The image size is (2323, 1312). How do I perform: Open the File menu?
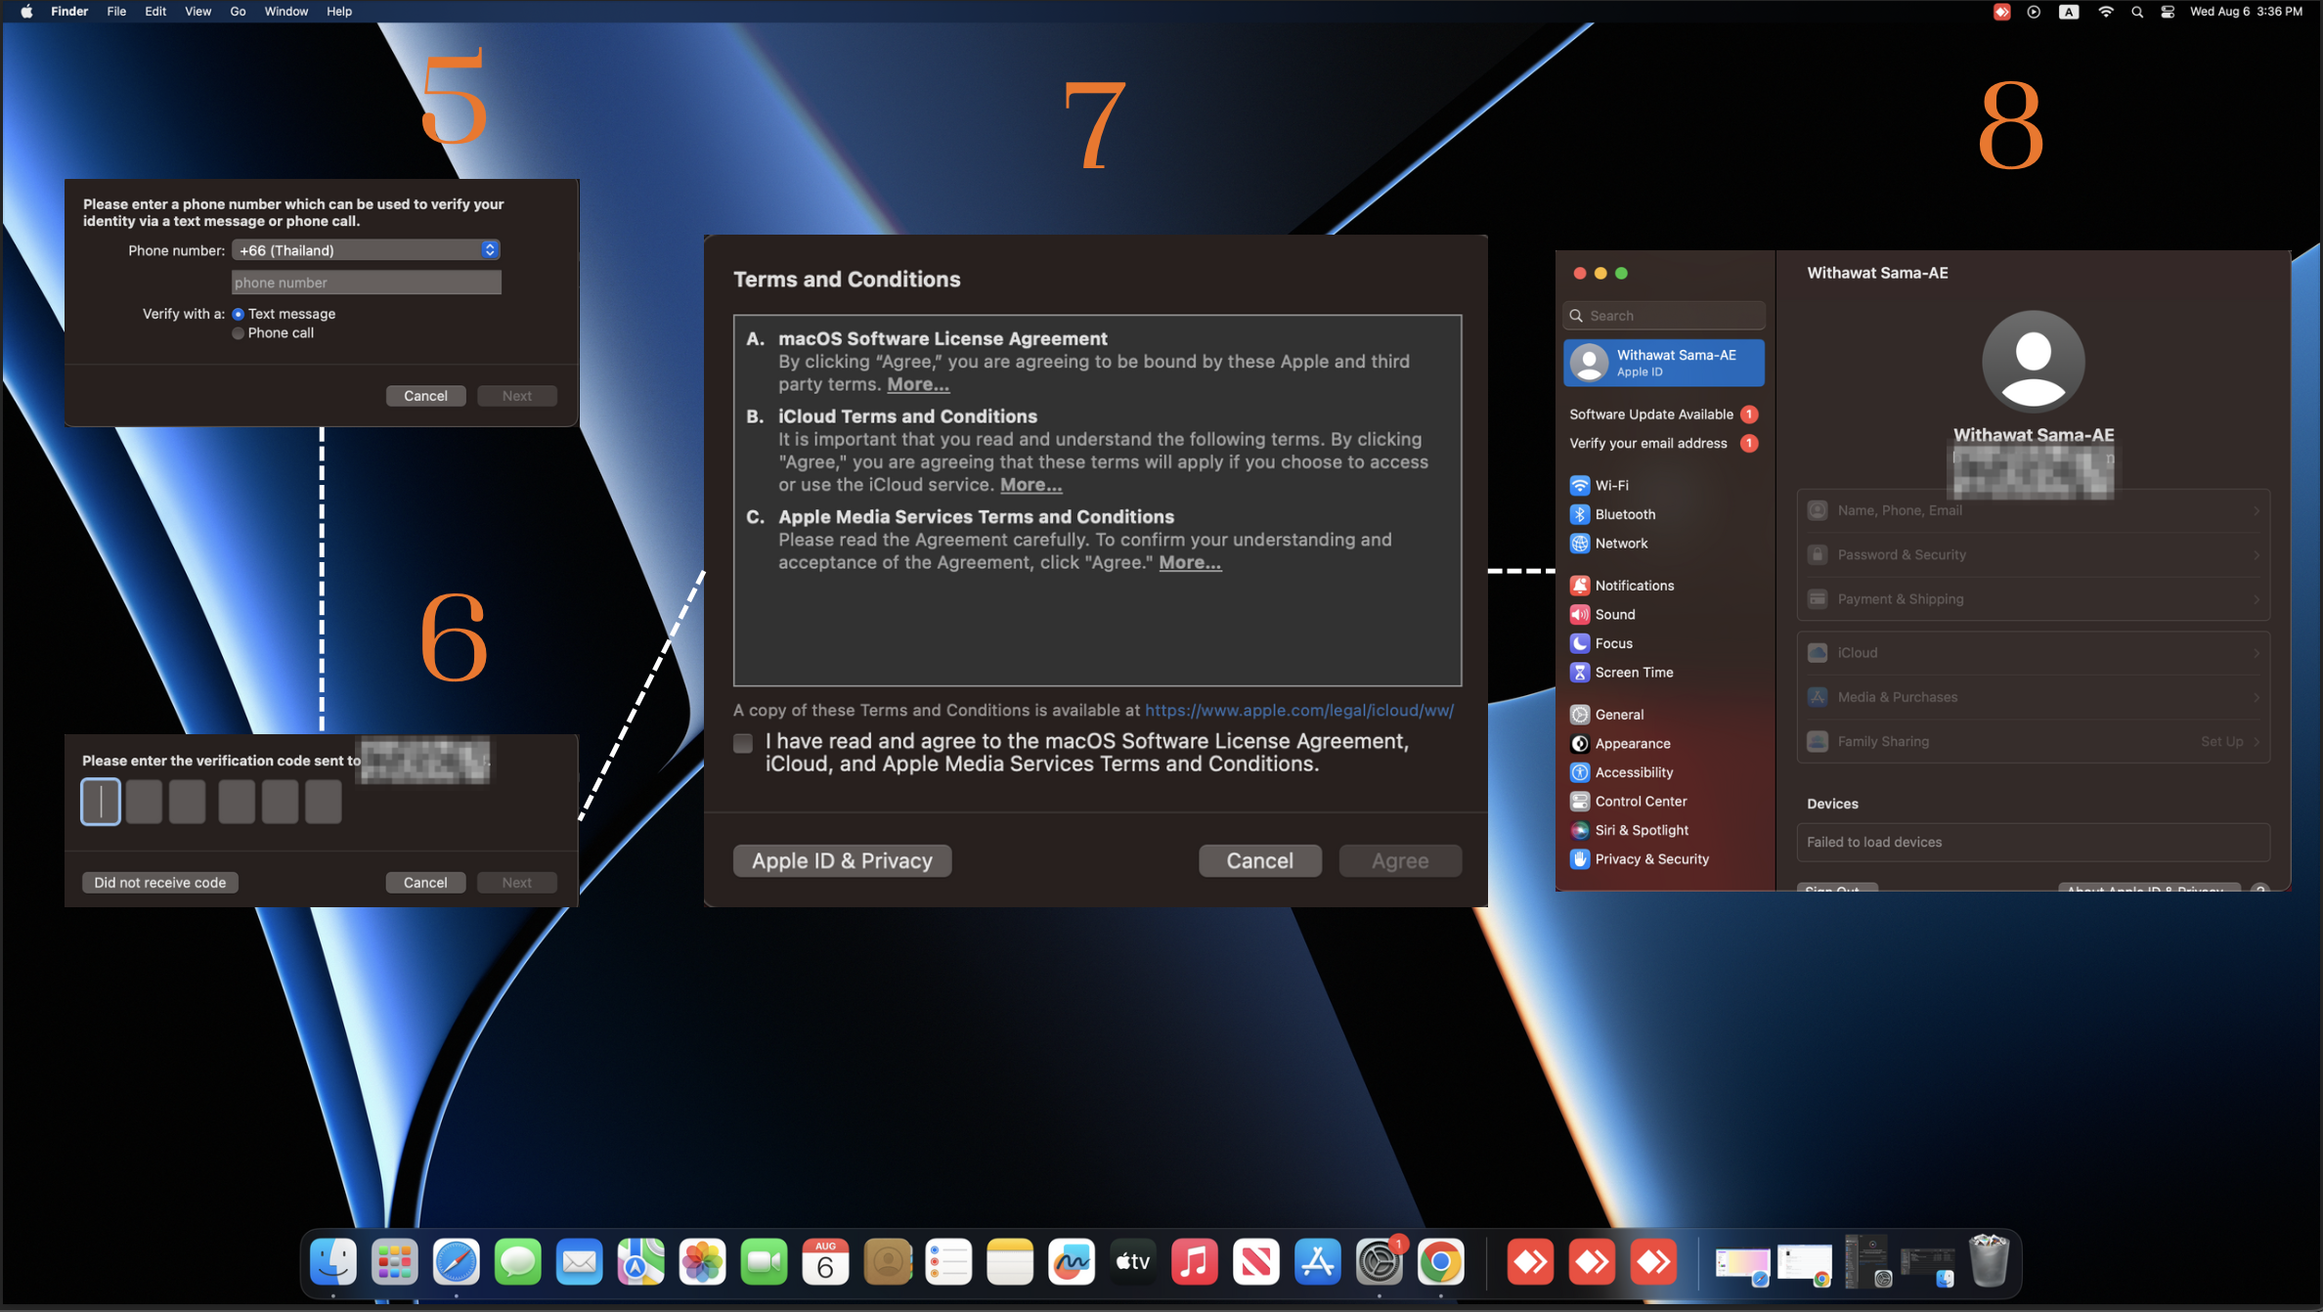click(x=116, y=12)
